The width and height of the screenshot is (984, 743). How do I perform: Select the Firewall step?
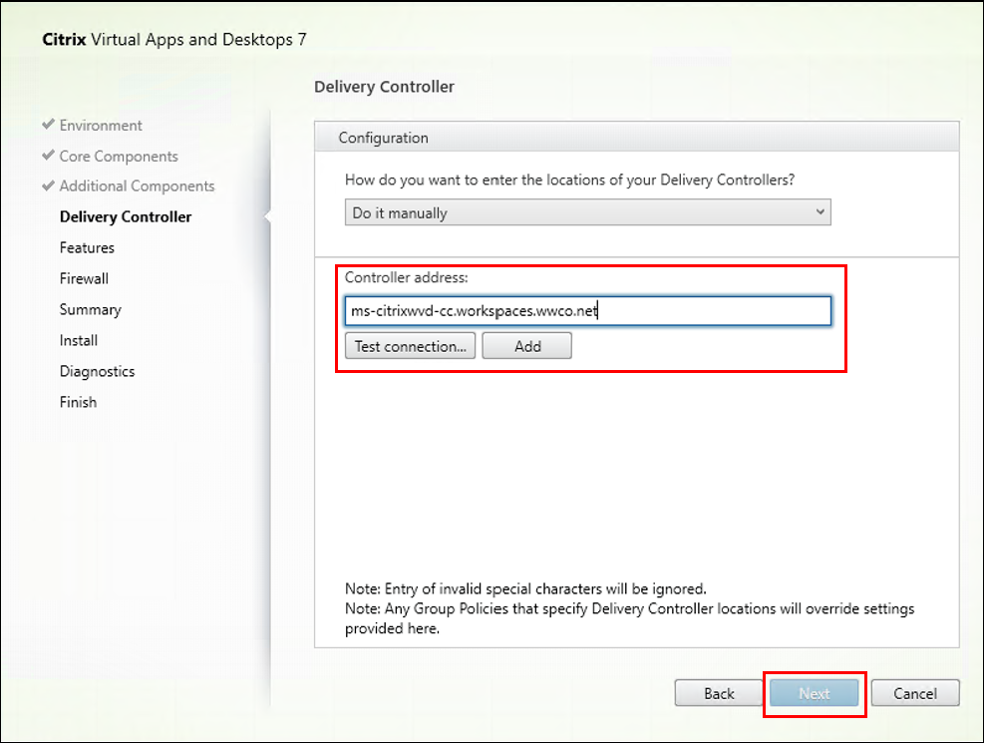[x=84, y=278]
